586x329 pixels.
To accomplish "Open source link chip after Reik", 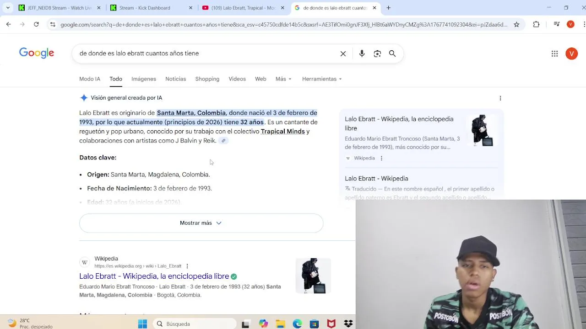I will pyautogui.click(x=223, y=141).
